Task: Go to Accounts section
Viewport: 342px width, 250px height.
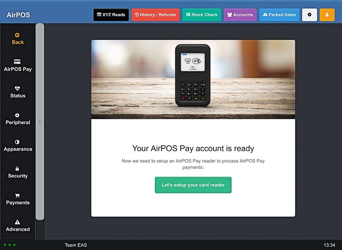Action: 240,15
